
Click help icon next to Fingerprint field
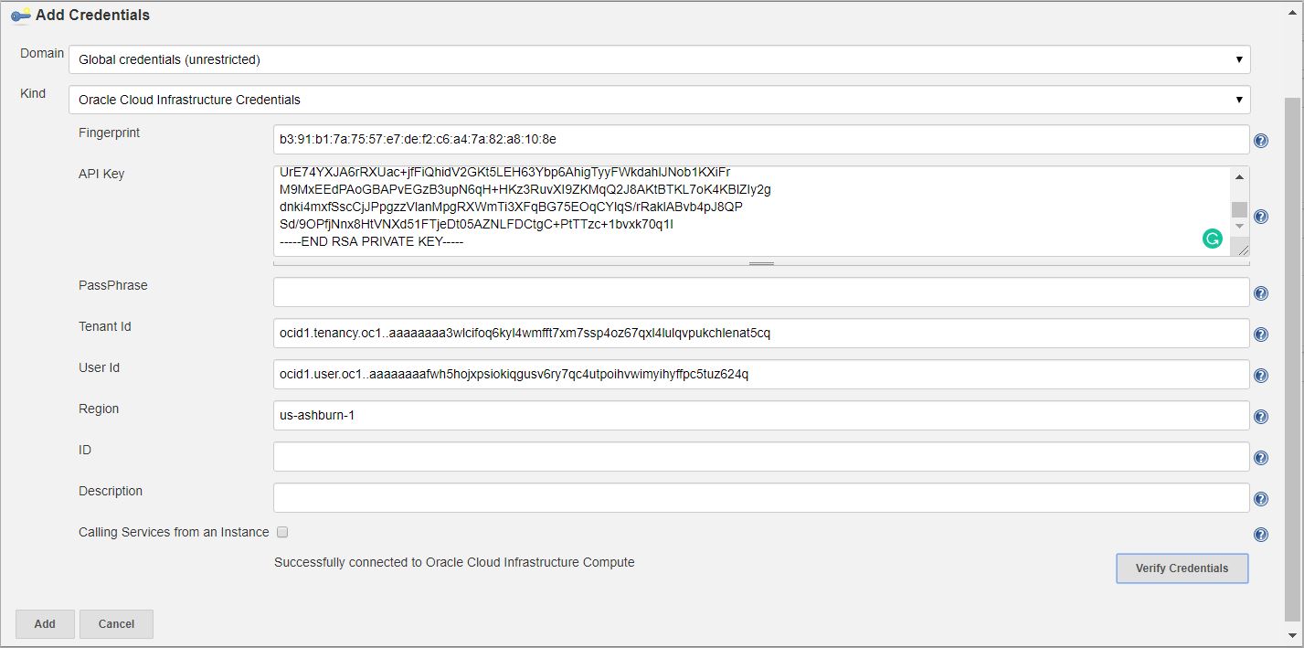click(1261, 141)
